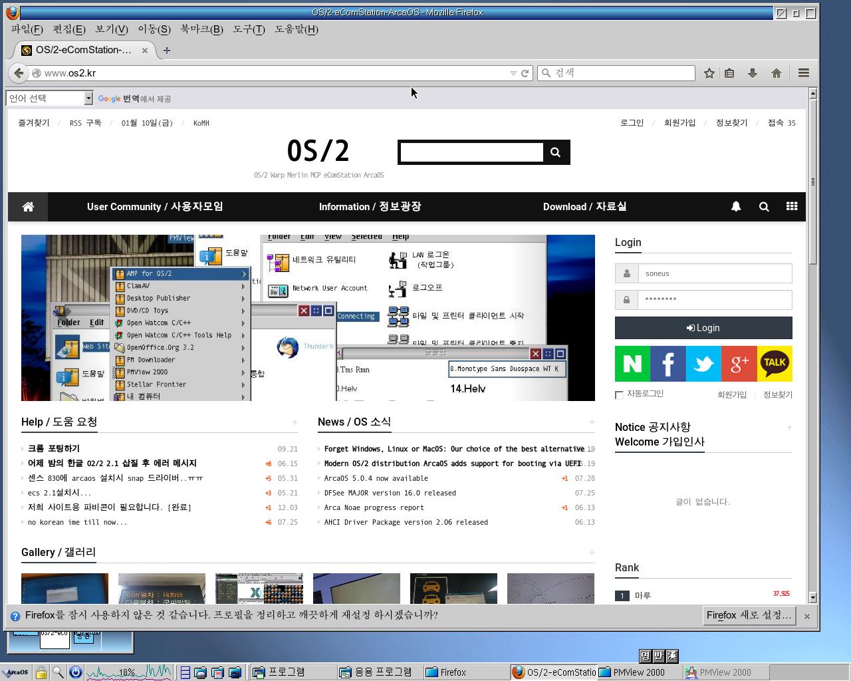The width and height of the screenshot is (851, 681).
Task: Open the grid menu icon in site navbar
Action: click(792, 207)
